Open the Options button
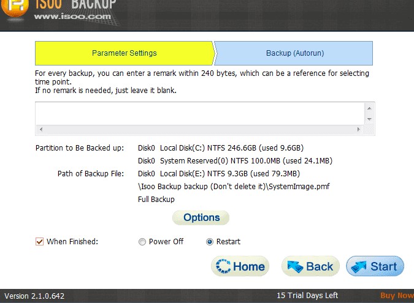This screenshot has height=303, width=414. tap(201, 218)
